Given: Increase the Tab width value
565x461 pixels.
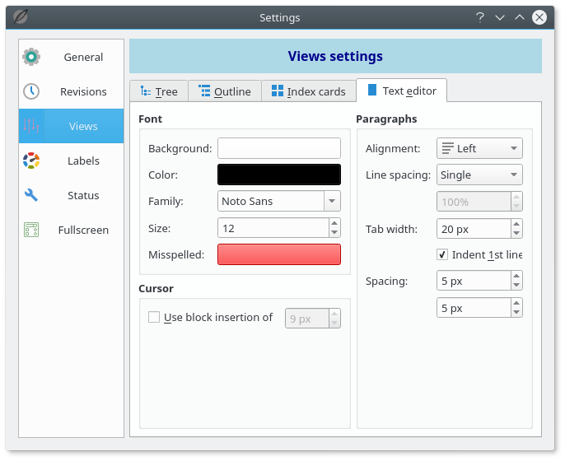Looking at the screenshot, I should (x=516, y=224).
